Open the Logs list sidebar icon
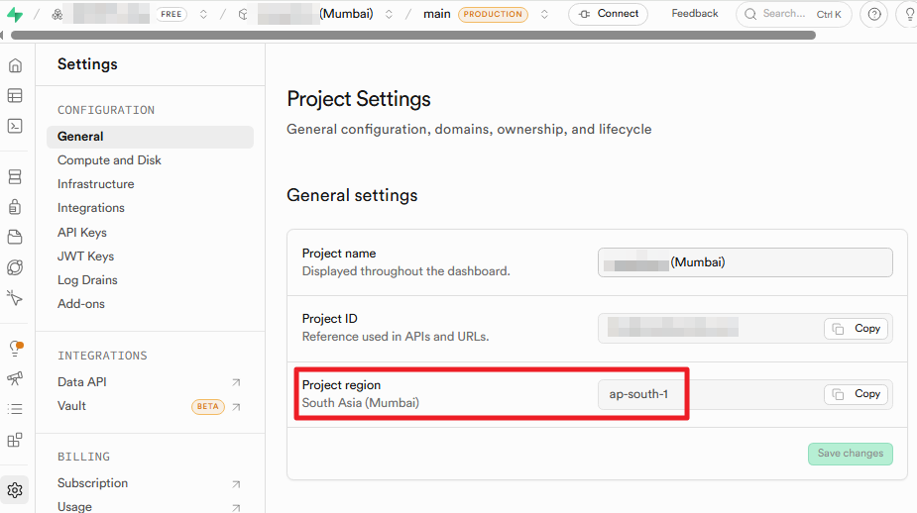917x513 pixels. 15,409
